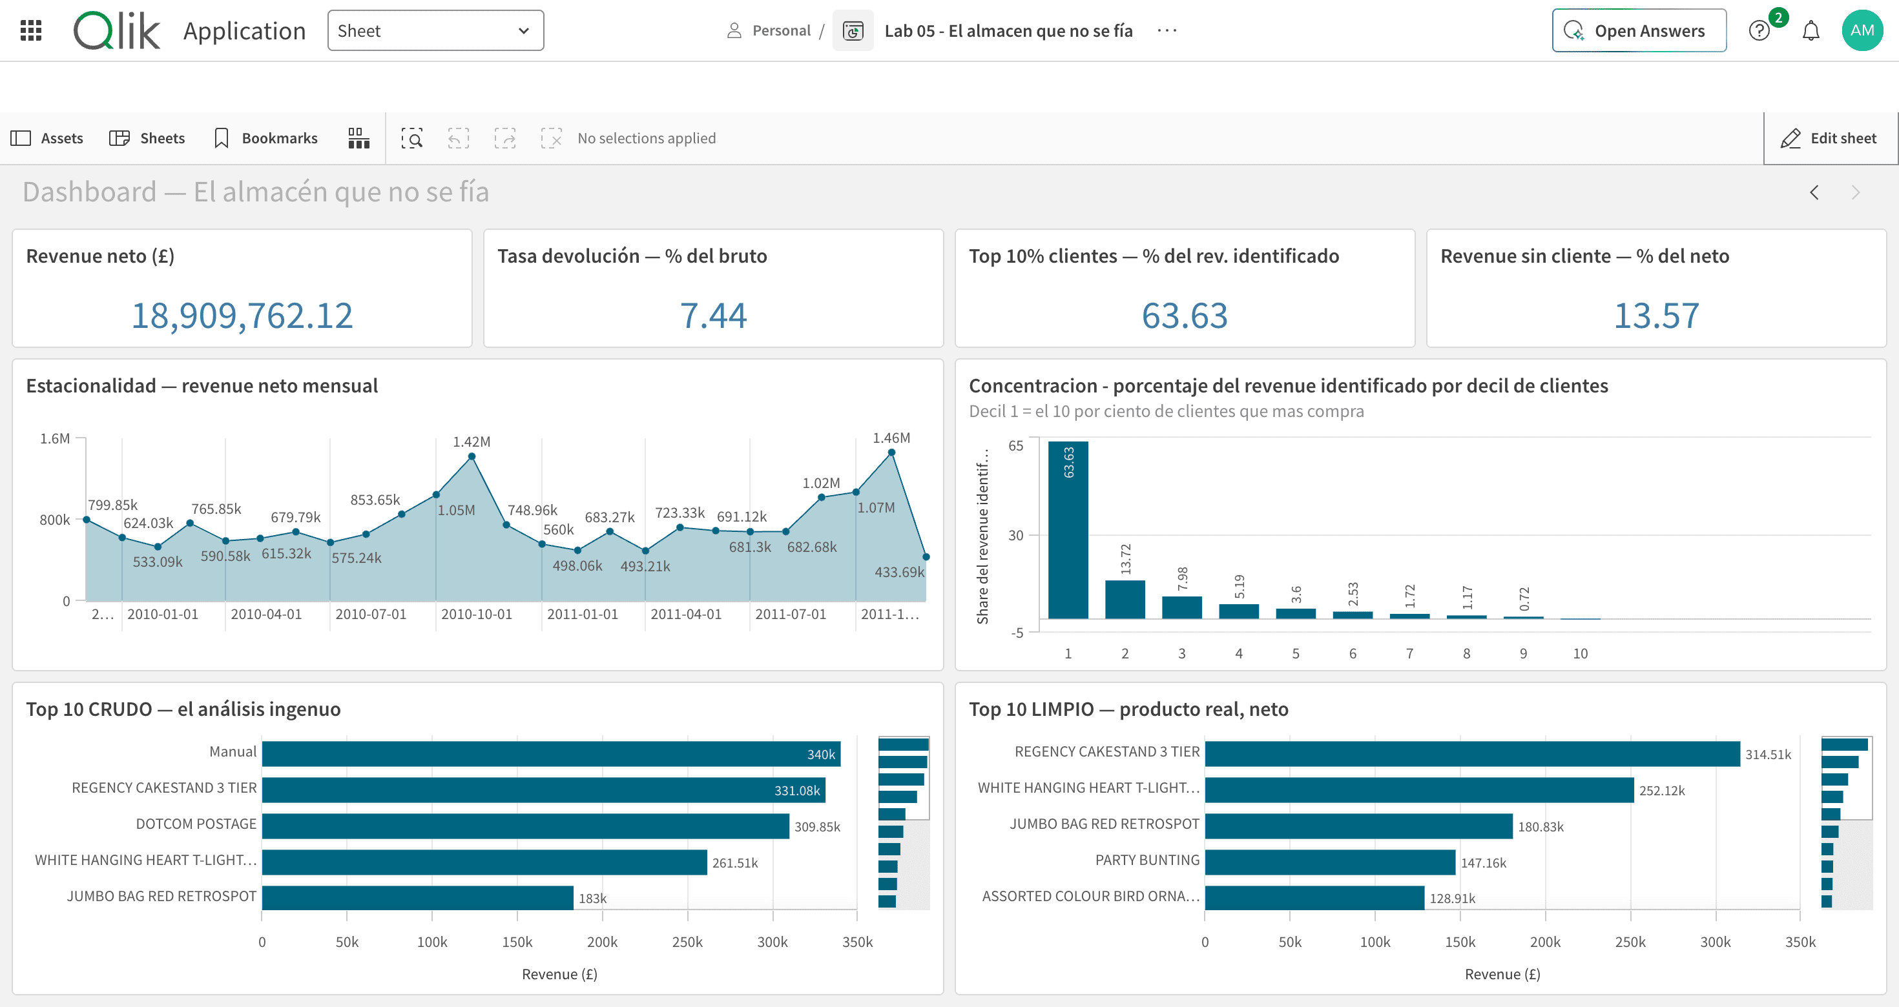Toggle the grid layout icon
1899x1007 pixels.
pos(358,137)
